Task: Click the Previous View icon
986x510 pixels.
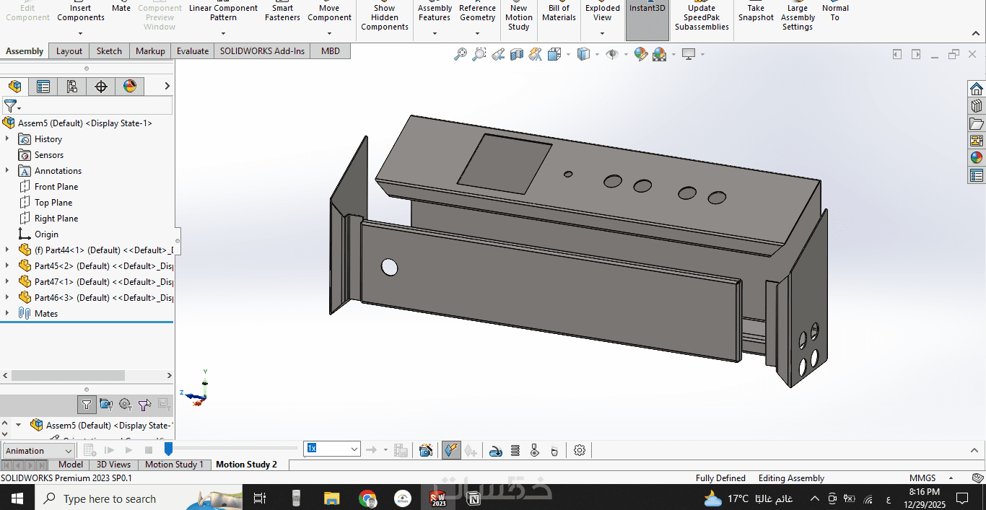Action: [498, 54]
